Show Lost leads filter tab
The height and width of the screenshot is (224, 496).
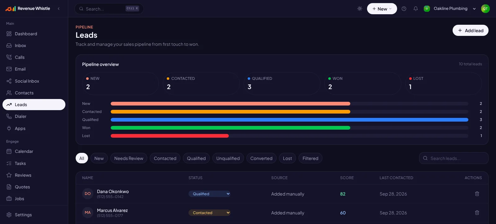point(287,158)
